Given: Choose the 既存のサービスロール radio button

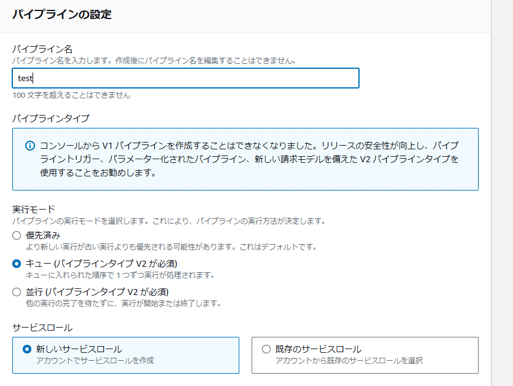Looking at the screenshot, I should point(266,349).
